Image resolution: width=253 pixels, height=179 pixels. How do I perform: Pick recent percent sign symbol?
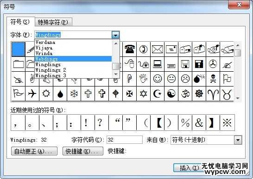(185, 123)
